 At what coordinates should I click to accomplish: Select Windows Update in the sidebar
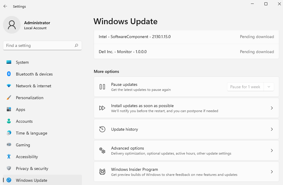(42, 180)
